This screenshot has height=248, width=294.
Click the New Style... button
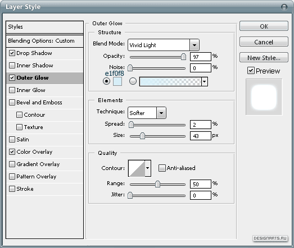pos(264,57)
